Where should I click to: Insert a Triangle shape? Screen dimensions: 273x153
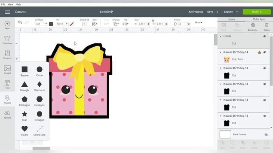pos(25,86)
